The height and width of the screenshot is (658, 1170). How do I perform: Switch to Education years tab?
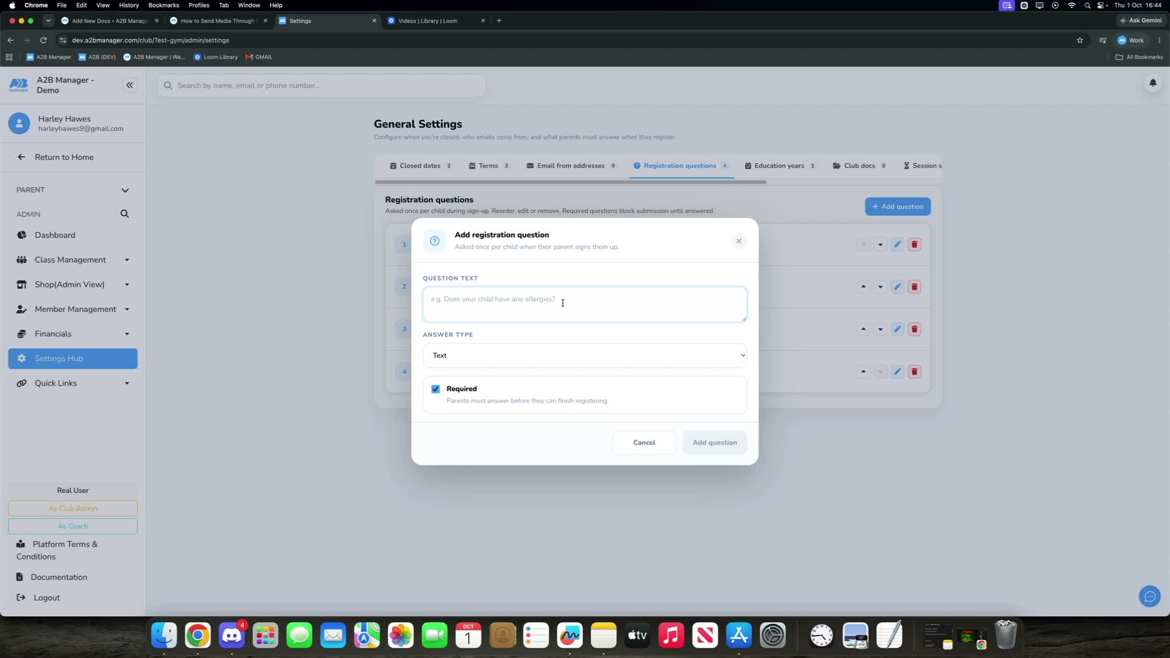pos(779,166)
